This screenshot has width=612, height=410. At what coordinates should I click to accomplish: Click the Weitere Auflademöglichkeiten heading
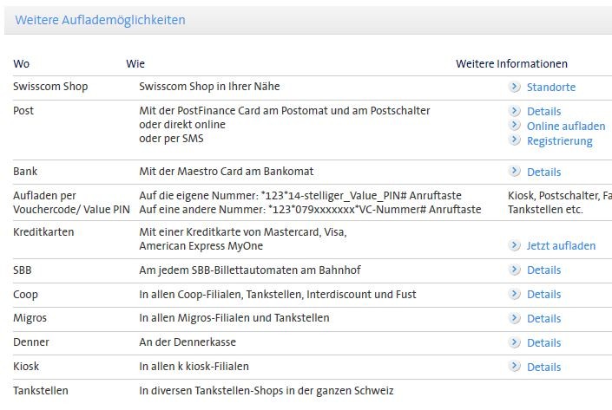(100, 20)
